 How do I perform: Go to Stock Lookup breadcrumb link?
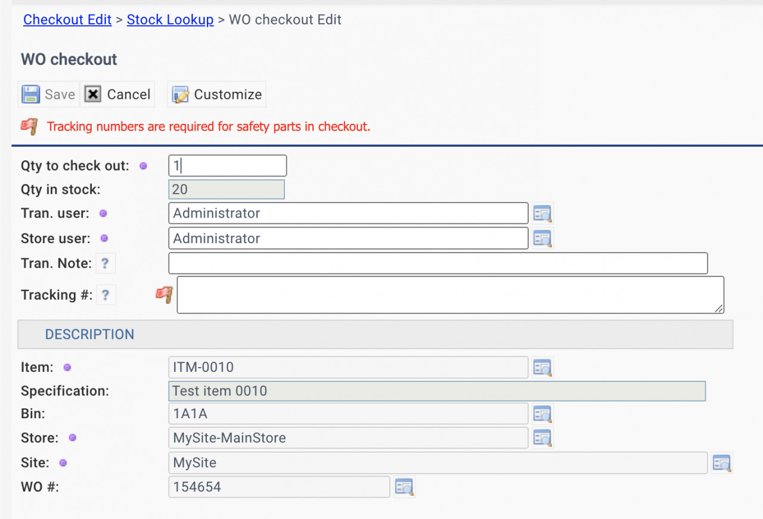[170, 20]
